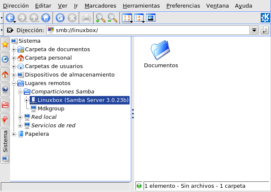
Task: Expand the Carpeta personal tree node
Action: pos(14,58)
